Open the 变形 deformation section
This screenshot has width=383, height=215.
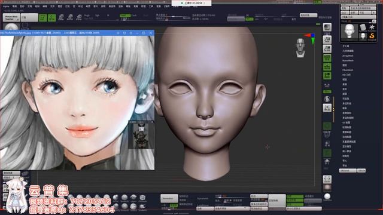pos(345,89)
